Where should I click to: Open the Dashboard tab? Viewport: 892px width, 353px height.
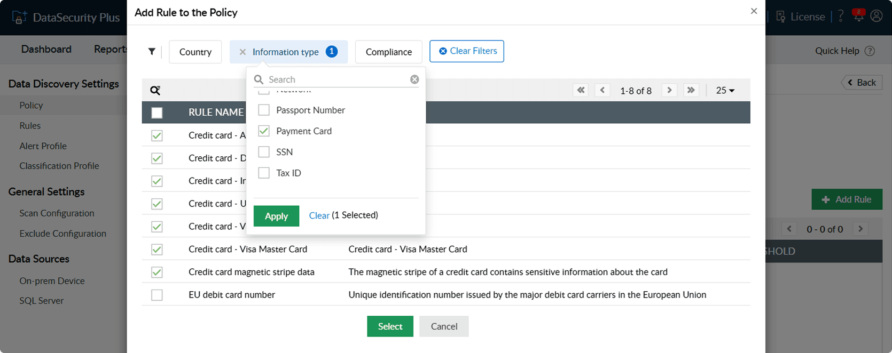click(x=46, y=49)
